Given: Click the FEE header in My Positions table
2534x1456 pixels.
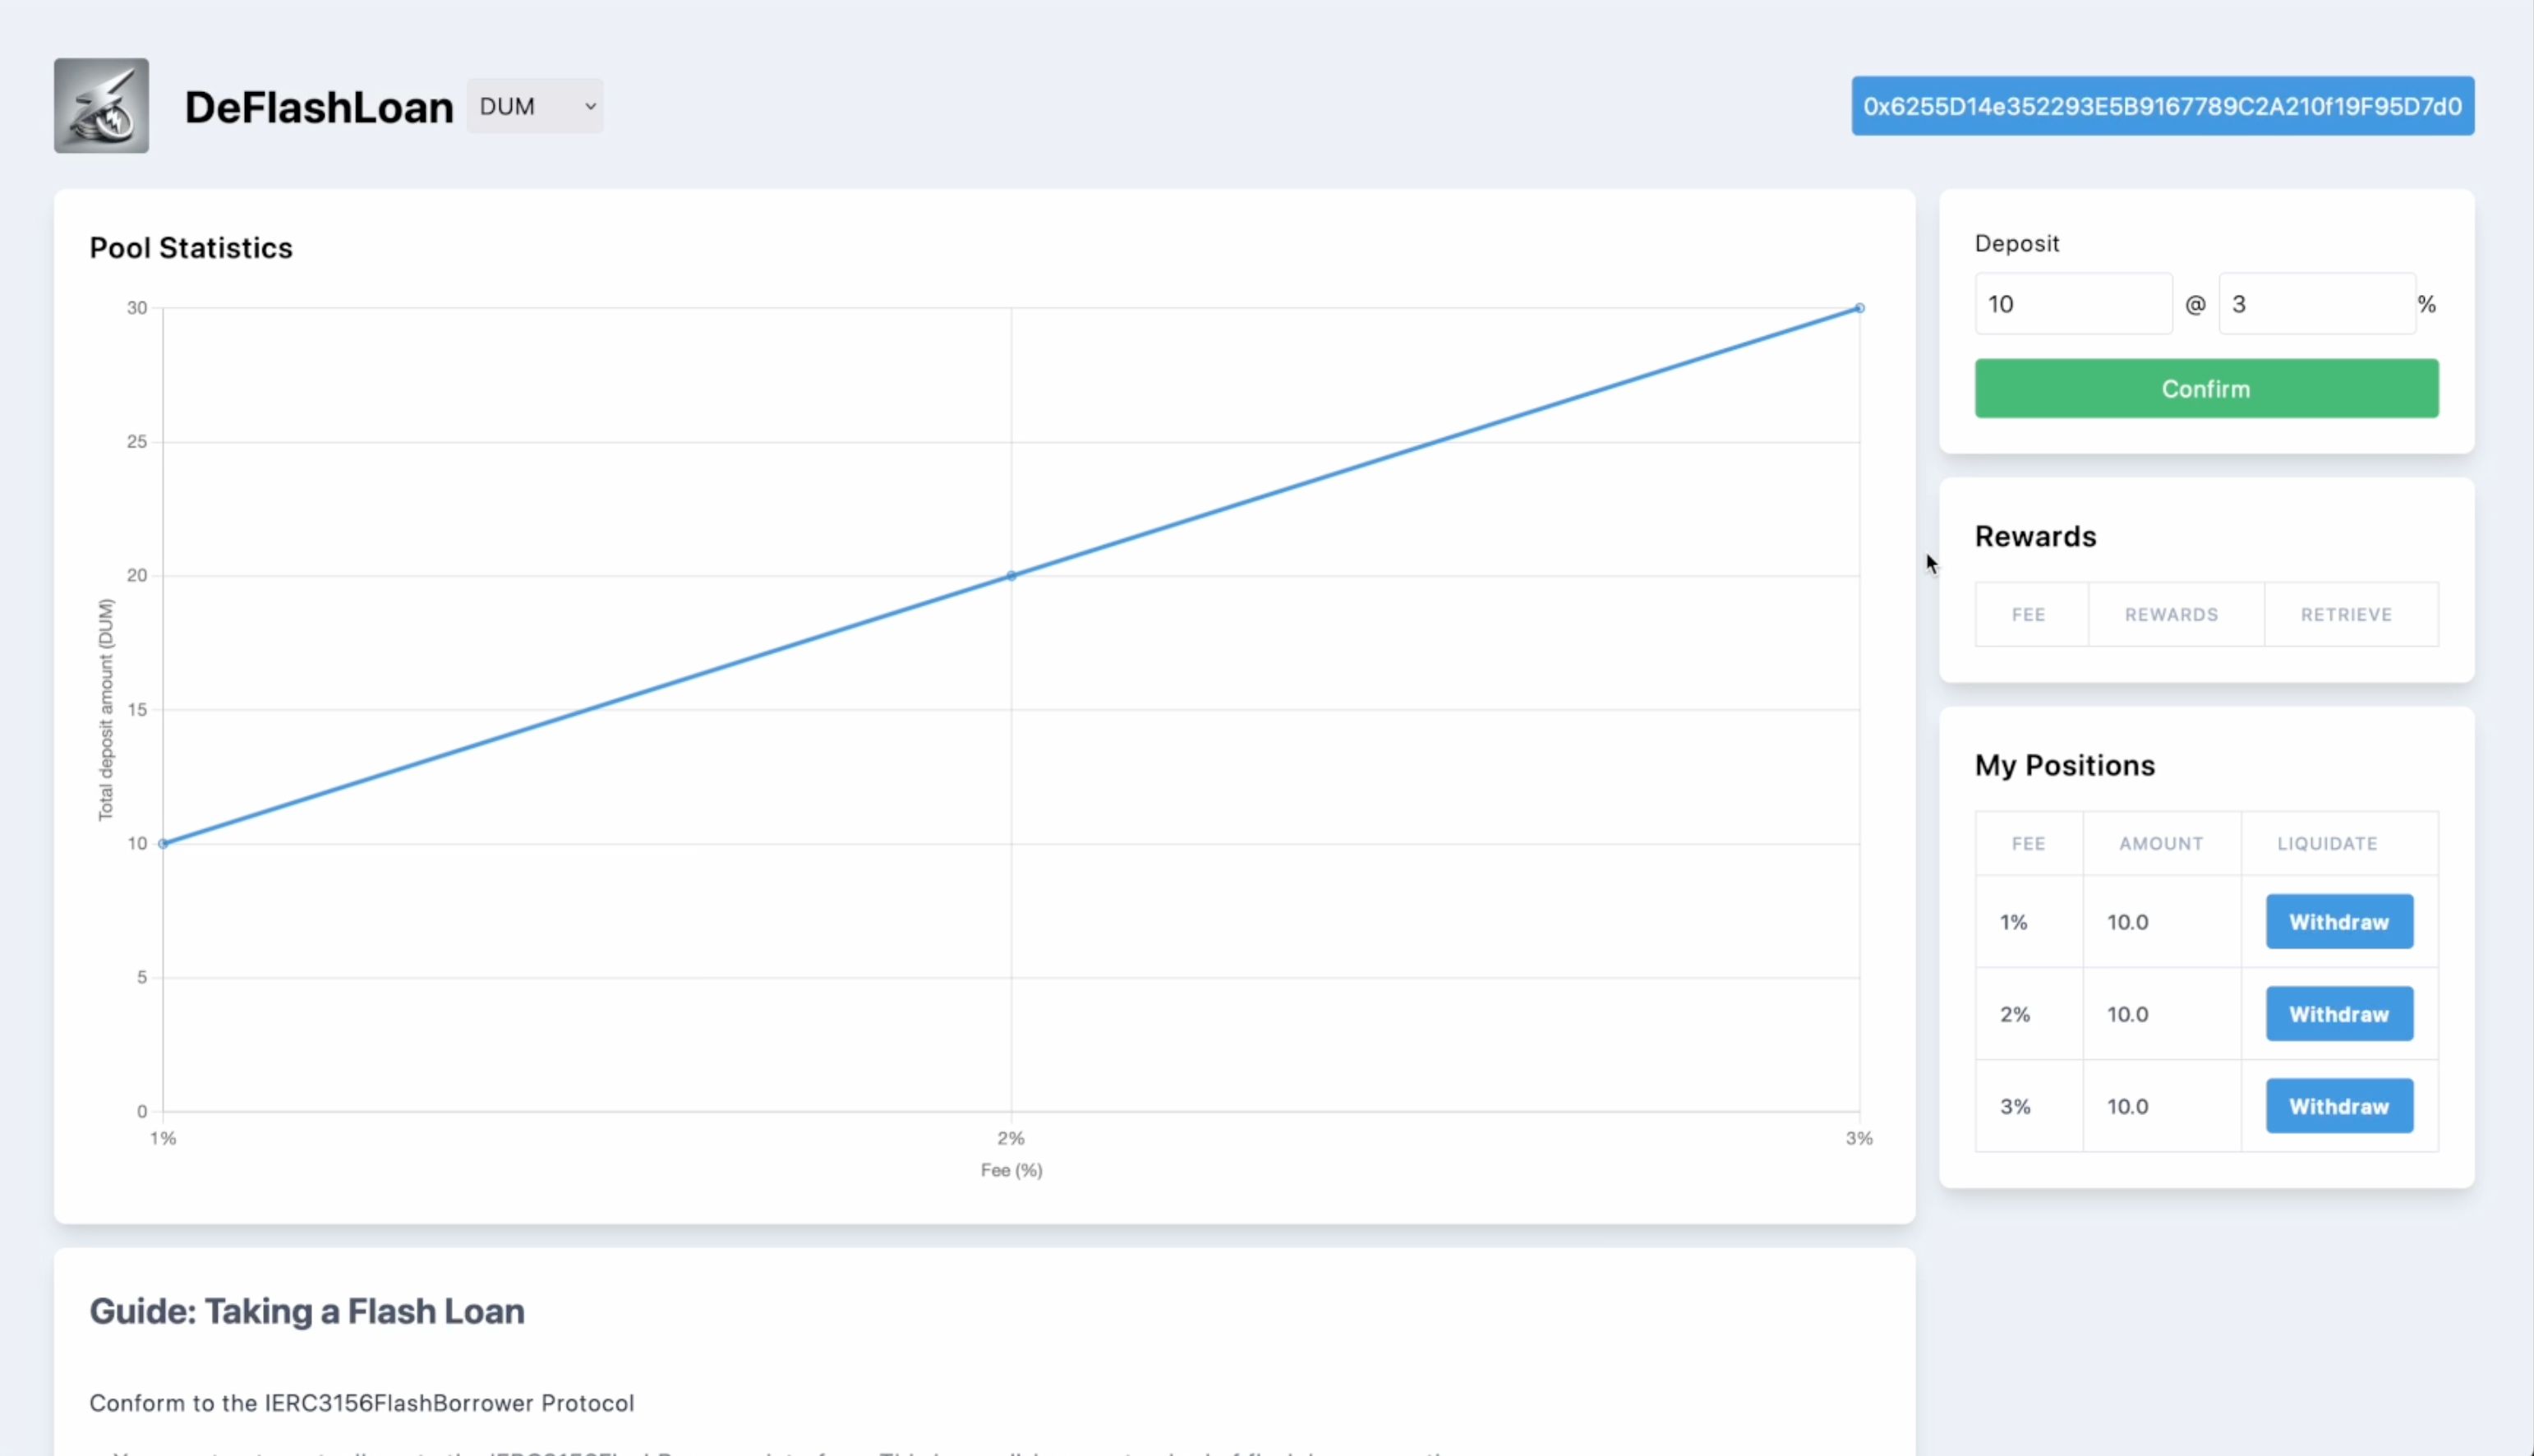Looking at the screenshot, I should 2028,844.
